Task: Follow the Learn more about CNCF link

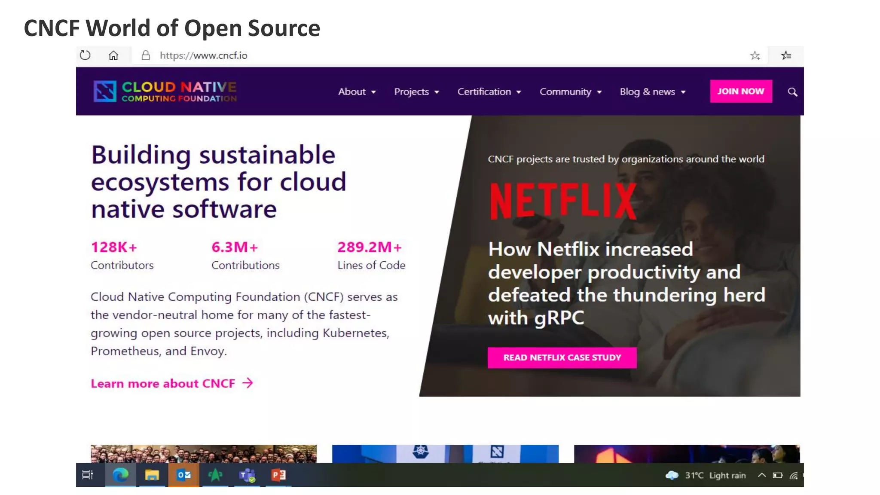Action: click(x=172, y=383)
